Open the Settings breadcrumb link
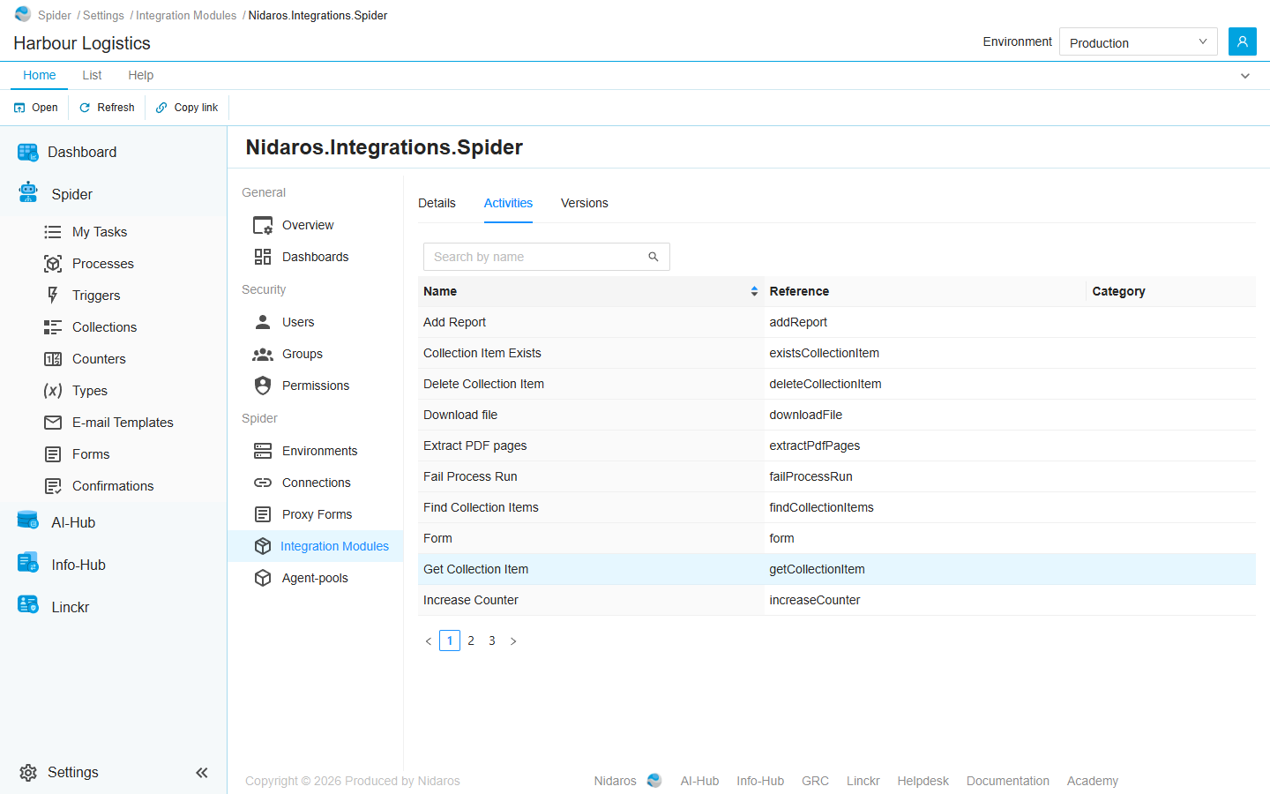 pos(103,15)
